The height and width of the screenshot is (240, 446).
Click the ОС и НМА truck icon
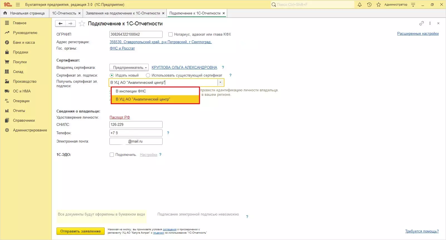pos(7,91)
